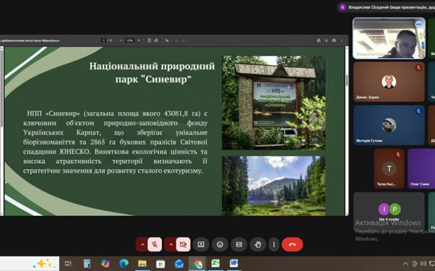The width and height of the screenshot is (435, 271).
Task: Toggle captions in the meeting
Action: (x=239, y=244)
